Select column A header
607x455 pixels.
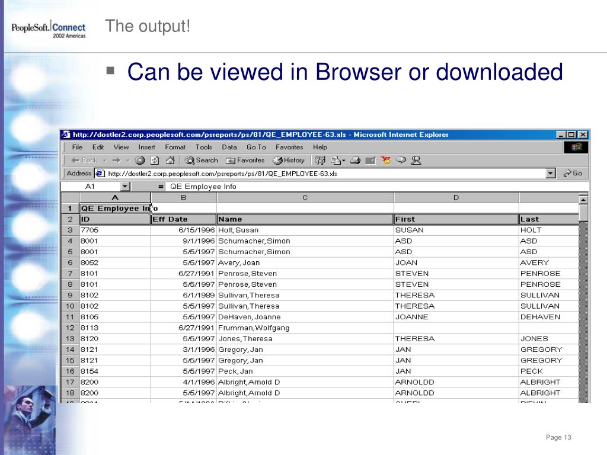tap(115, 198)
